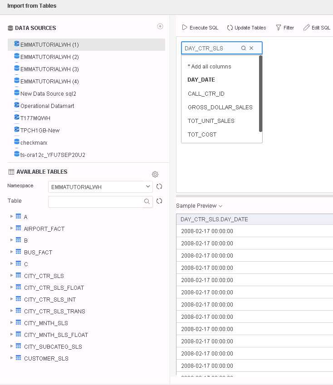
Task: Click the add data source plus icon
Action: point(160,27)
